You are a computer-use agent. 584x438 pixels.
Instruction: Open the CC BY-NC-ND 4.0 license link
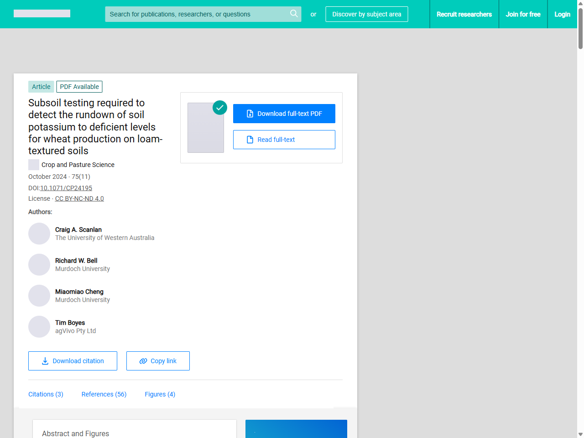coord(79,198)
